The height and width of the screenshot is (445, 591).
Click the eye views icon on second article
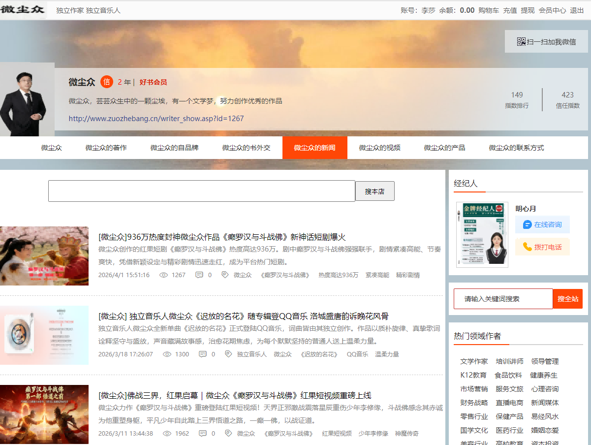[167, 354]
